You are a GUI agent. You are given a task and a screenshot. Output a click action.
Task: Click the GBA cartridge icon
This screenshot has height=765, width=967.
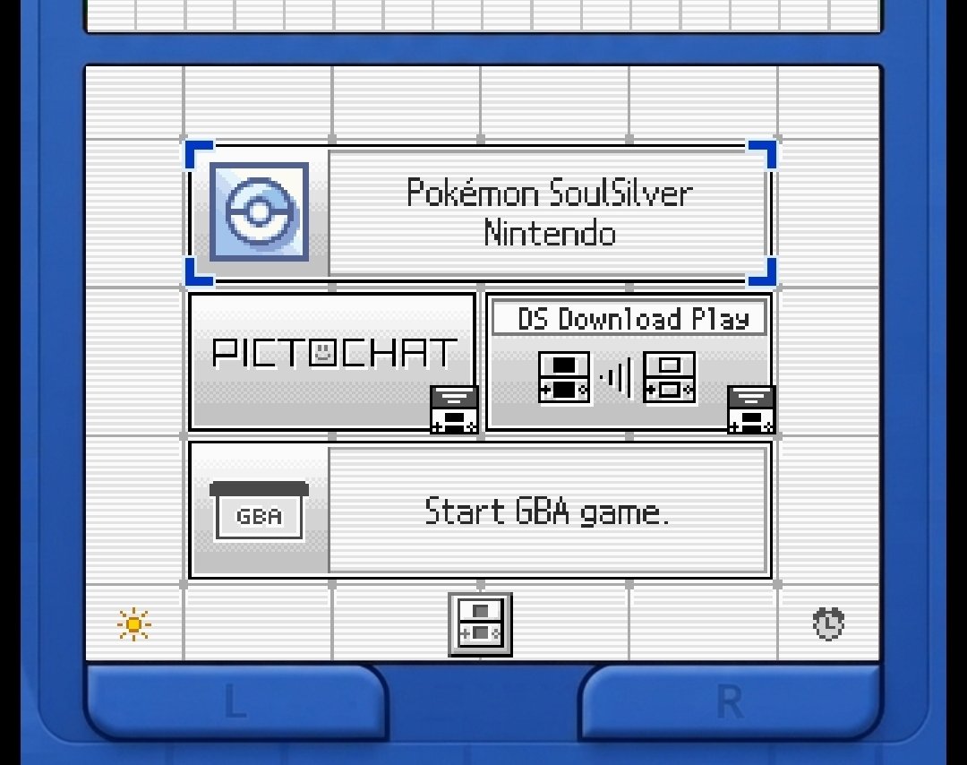tap(259, 511)
